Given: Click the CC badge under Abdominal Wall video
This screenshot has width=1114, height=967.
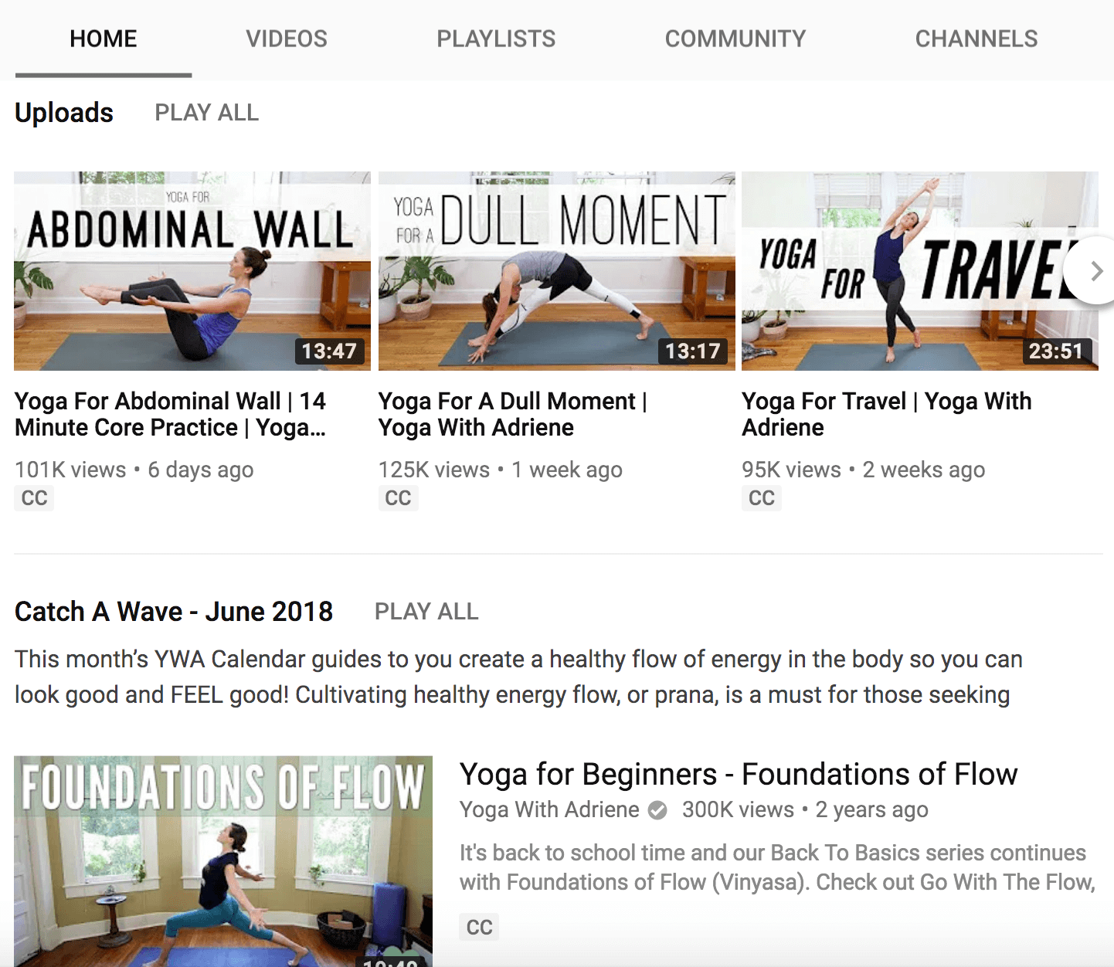Looking at the screenshot, I should tap(34, 498).
